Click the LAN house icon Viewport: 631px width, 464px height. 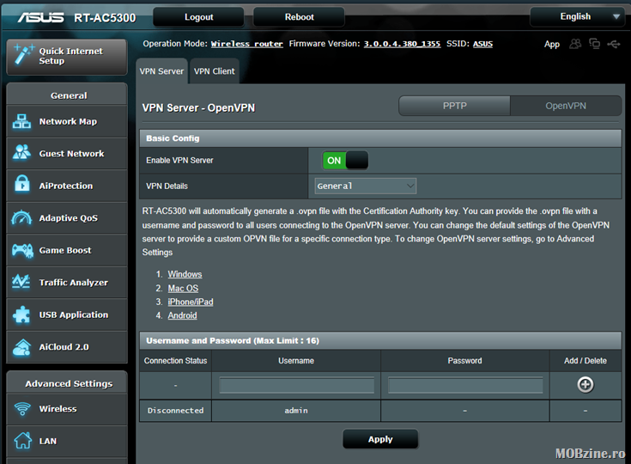pos(23,440)
